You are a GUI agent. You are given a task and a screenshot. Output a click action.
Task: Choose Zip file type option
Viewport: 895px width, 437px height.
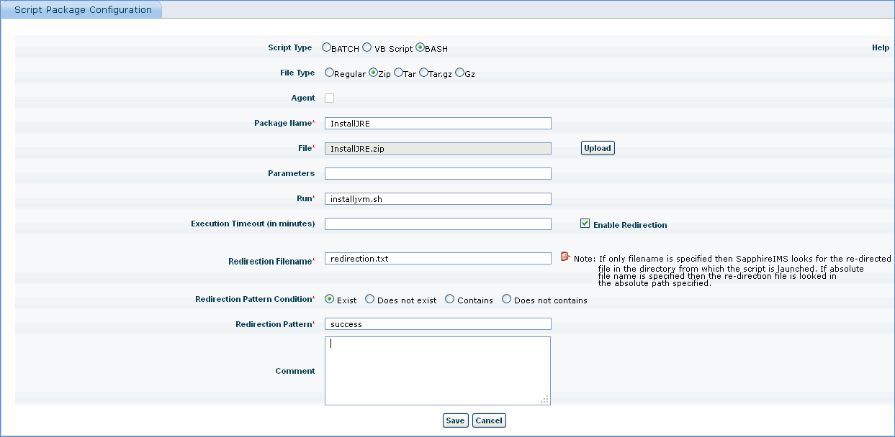[373, 73]
